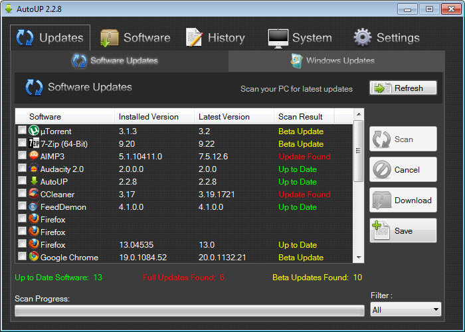This screenshot has width=465, height=332.
Task: Click the gear icon on Settings tab
Action: point(363,37)
